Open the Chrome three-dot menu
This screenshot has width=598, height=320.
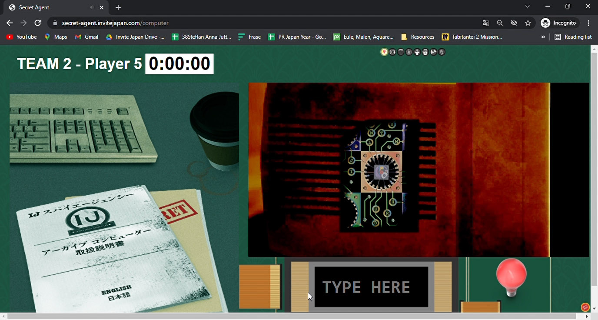tap(588, 23)
